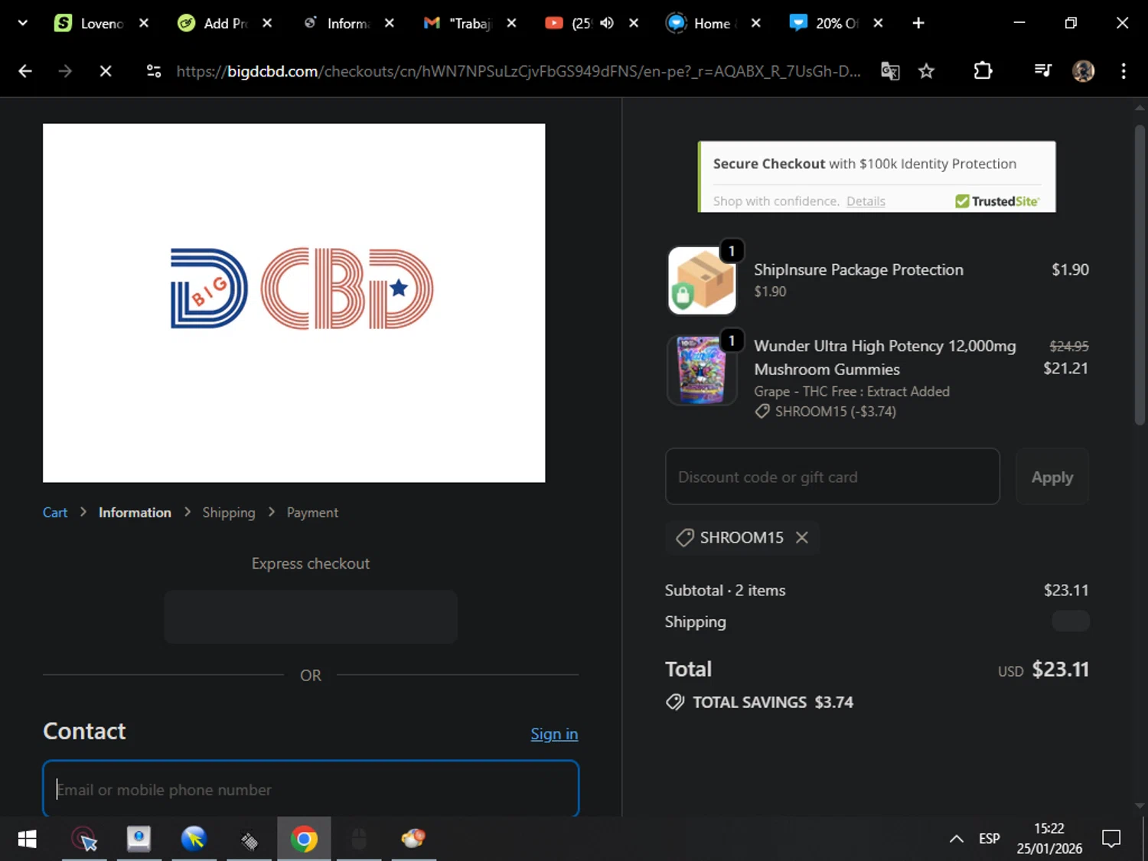The height and width of the screenshot is (861, 1148).
Task: Switch to the Home tab
Action: 702,23
